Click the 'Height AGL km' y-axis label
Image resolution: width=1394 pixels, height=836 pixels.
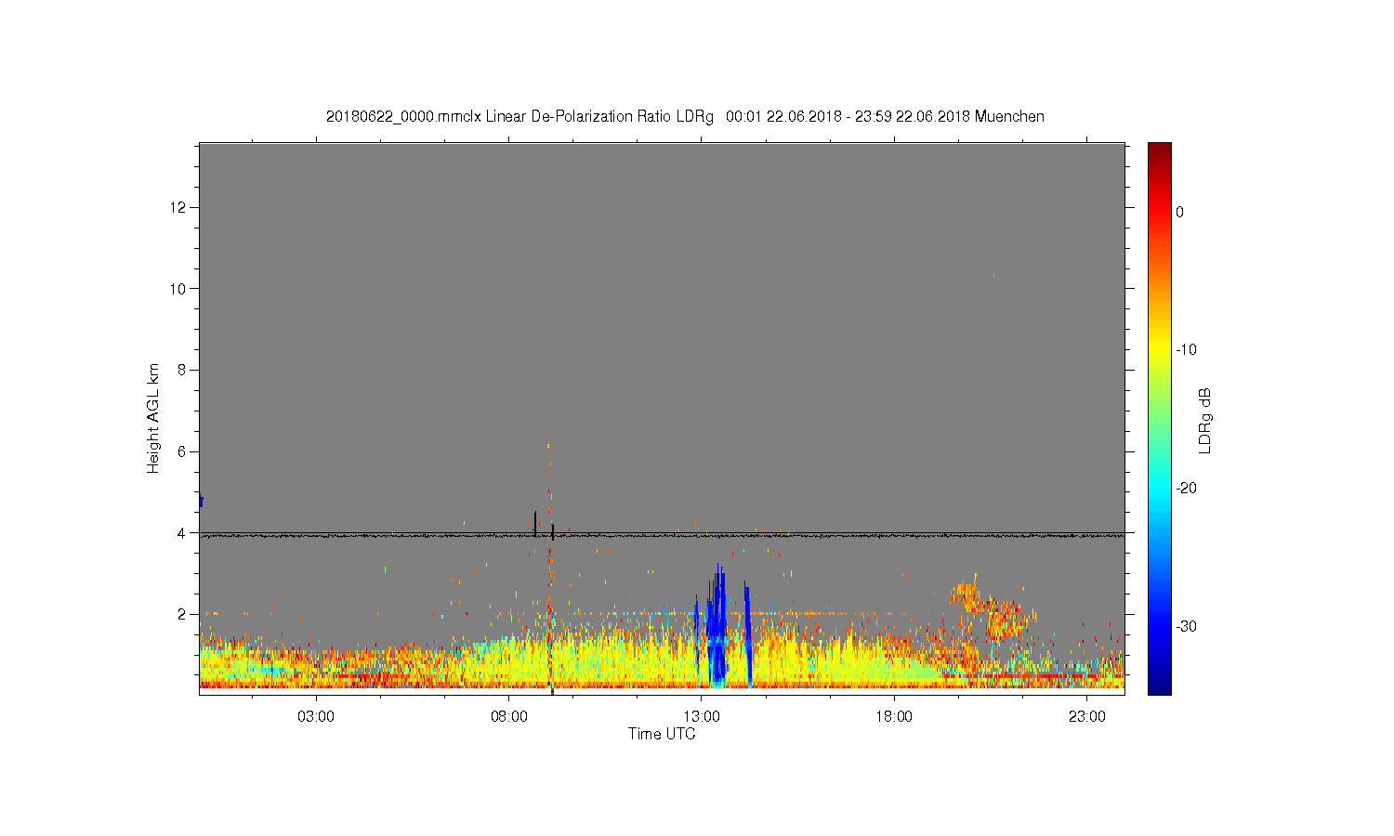click(153, 418)
